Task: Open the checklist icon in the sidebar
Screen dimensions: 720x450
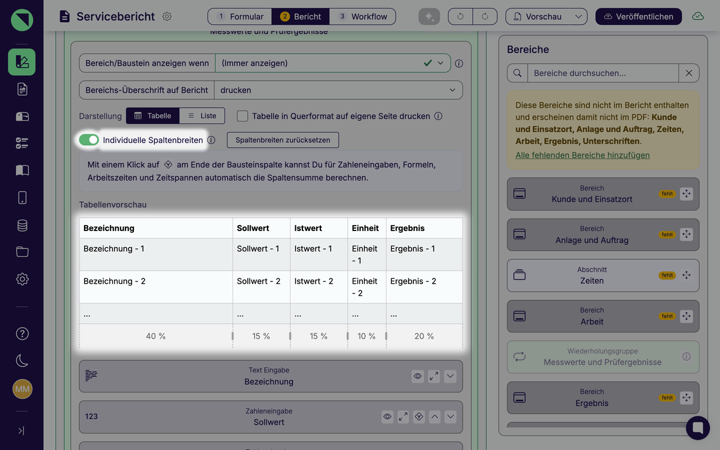Action: coord(22,143)
